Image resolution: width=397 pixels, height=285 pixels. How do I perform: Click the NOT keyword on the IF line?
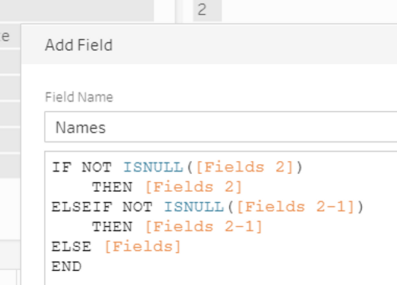97,167
